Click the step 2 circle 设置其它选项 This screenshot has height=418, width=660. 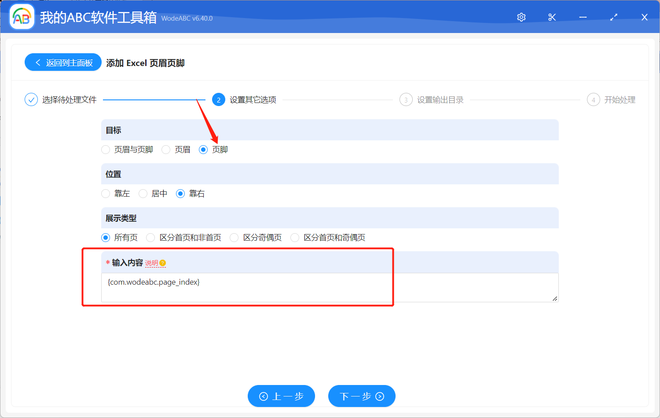(x=219, y=99)
